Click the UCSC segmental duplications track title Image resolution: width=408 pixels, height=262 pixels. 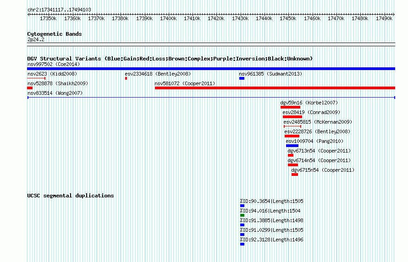pyautogui.click(x=71, y=196)
